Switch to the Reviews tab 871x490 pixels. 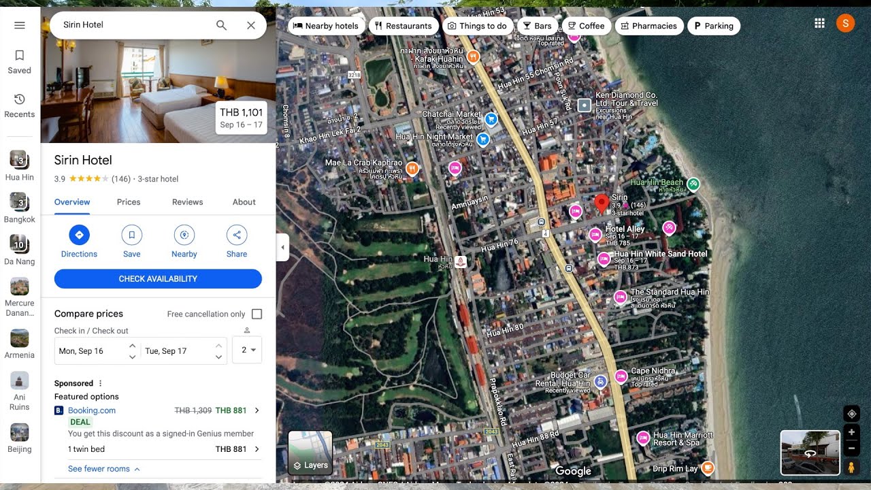pyautogui.click(x=188, y=202)
